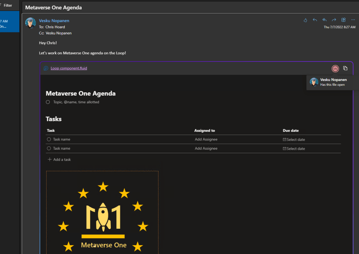Click the VN presence avatar badge
Viewport: 359px width, 254px height.
coord(335,69)
